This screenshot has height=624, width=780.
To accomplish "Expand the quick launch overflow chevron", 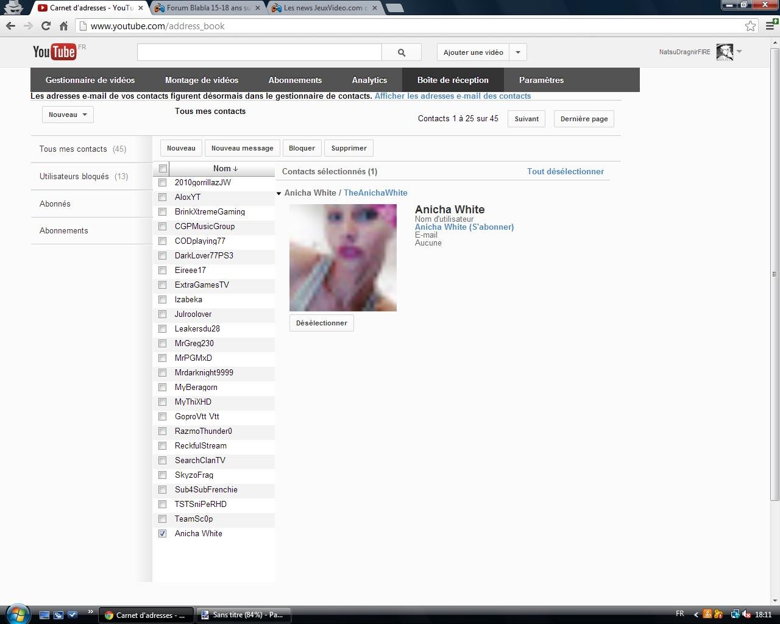I will 90,611.
